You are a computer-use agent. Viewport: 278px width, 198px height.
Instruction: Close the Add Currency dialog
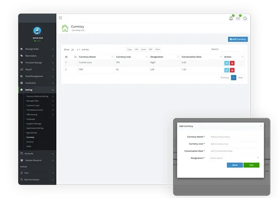coord(260,126)
